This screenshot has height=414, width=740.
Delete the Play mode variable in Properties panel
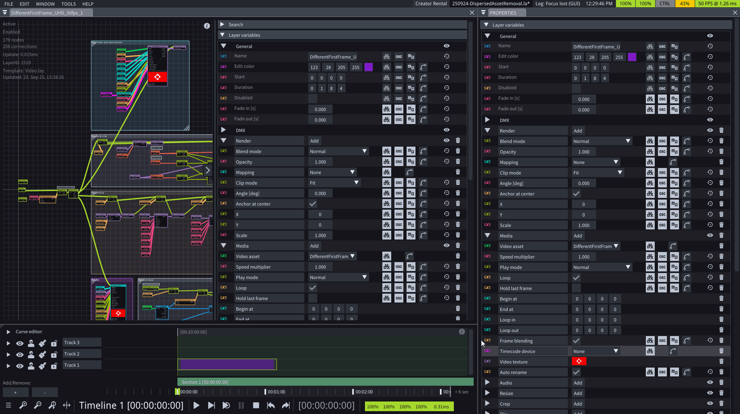[x=721, y=267]
